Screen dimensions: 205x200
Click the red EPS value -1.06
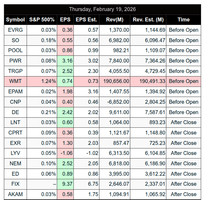pyautogui.click(x=65, y=153)
